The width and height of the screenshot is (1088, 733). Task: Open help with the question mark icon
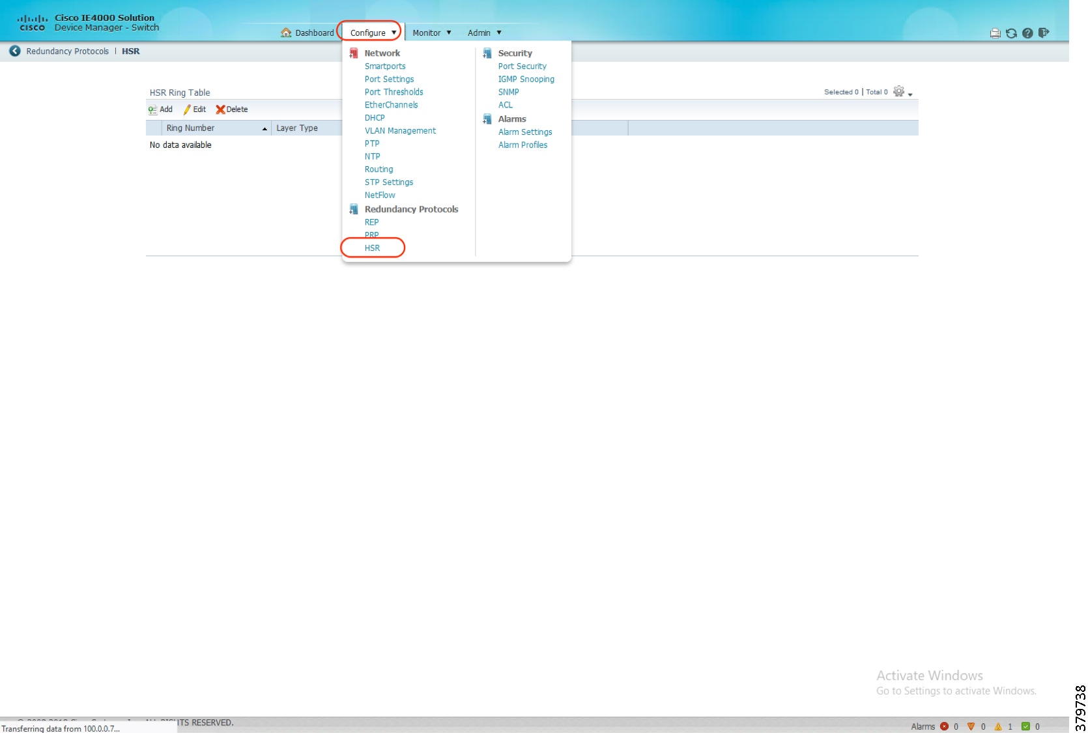[1027, 33]
